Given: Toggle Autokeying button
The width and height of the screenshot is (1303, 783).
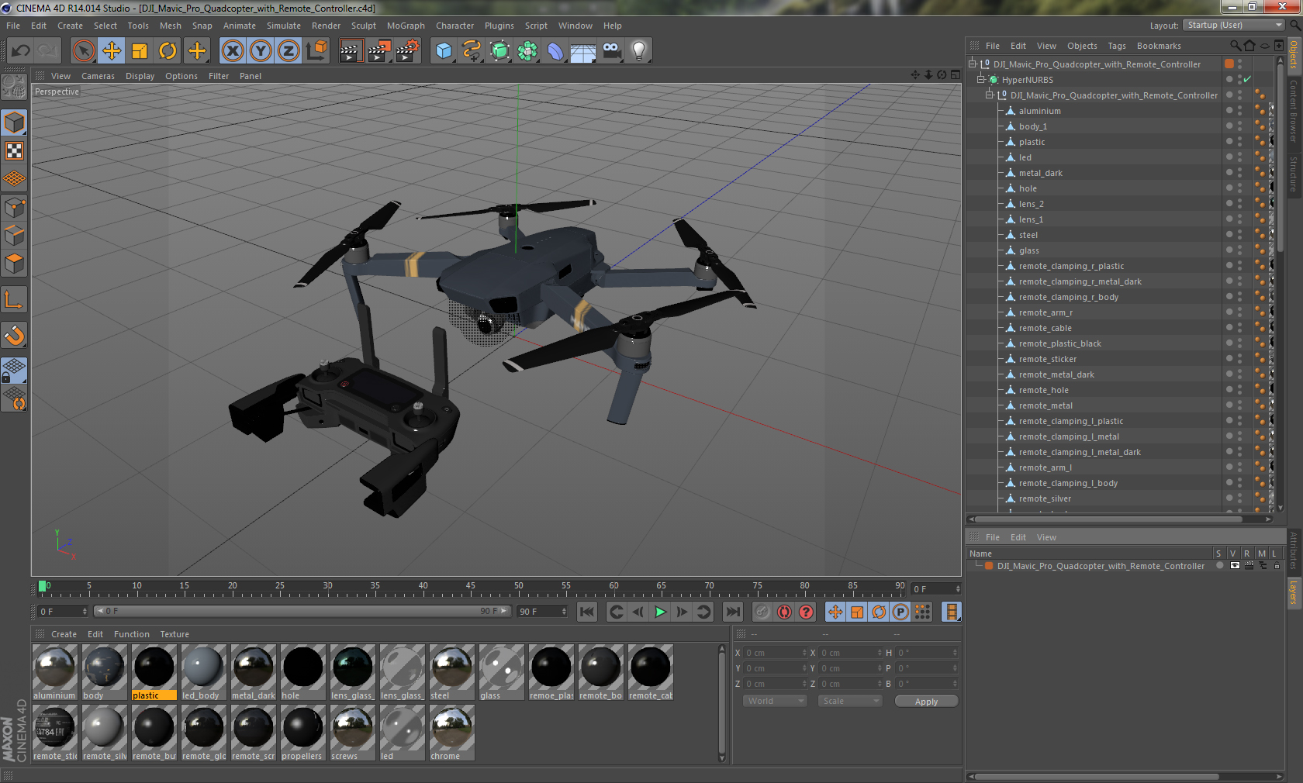Looking at the screenshot, I should 785,612.
